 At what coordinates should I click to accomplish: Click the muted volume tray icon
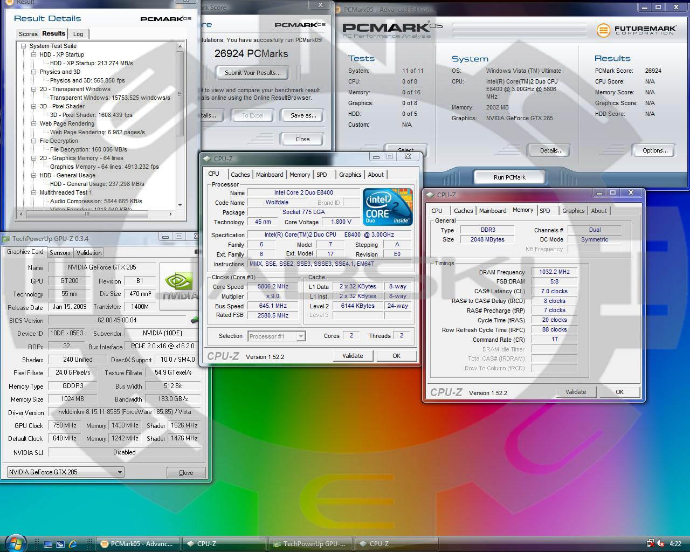[x=661, y=543]
